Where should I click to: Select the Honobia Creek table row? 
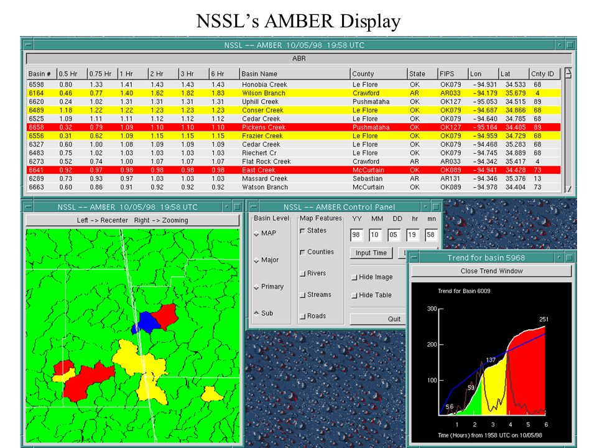pyautogui.click(x=294, y=85)
